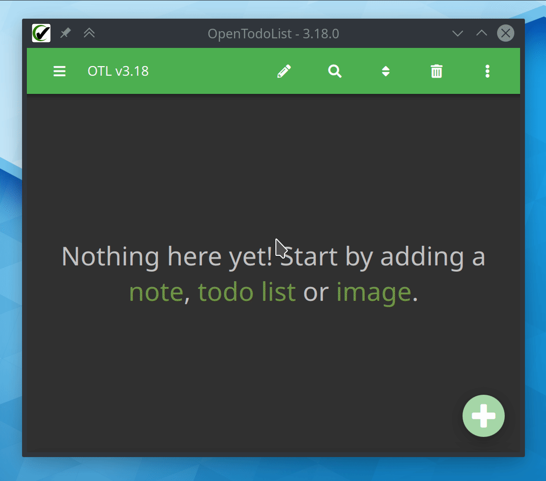Click the 'image' link
This screenshot has width=546, height=481.
[x=374, y=293]
